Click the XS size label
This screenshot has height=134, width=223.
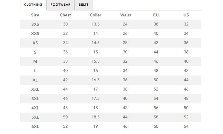[35, 43]
